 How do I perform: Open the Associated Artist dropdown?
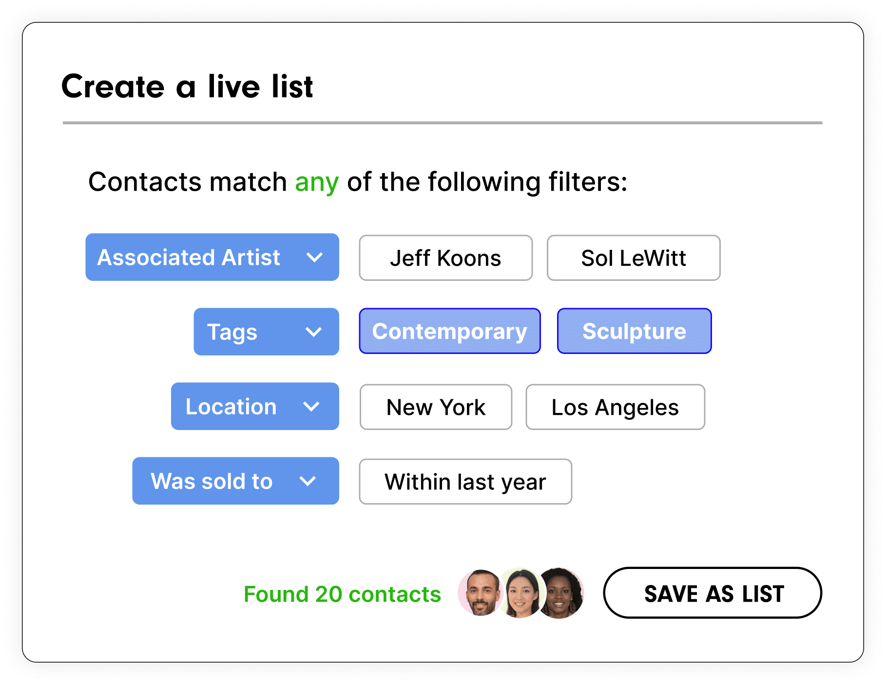coord(212,257)
